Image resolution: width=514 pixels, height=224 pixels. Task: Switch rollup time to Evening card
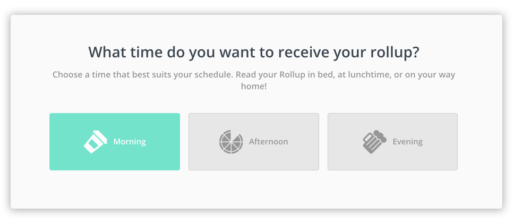[x=393, y=142]
